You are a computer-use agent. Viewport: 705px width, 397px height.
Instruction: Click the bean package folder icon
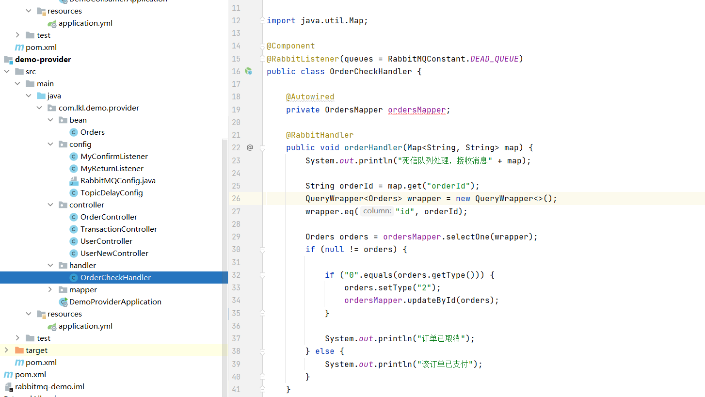coord(63,120)
